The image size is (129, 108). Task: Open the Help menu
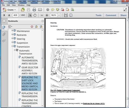pos(28,5)
